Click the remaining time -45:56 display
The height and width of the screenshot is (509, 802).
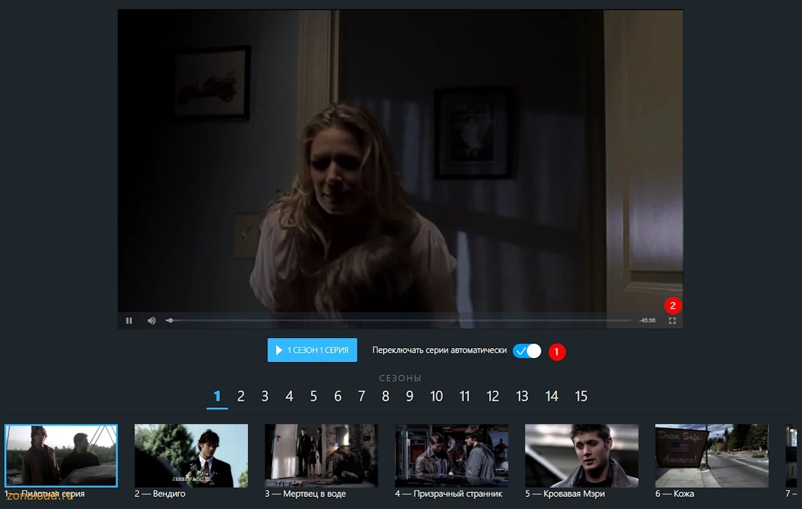tap(647, 321)
